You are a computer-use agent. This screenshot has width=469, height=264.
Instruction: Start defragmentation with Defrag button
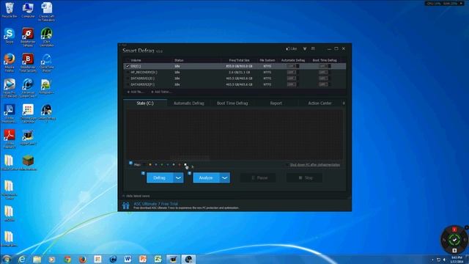click(x=160, y=177)
